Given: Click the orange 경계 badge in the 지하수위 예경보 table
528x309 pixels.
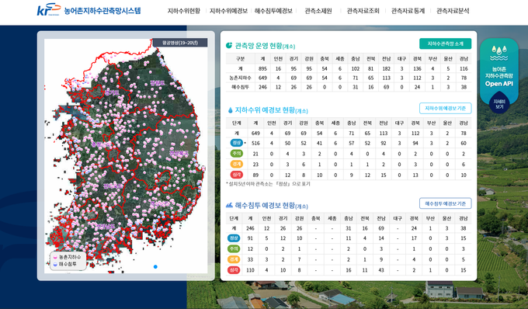Looking at the screenshot, I should 236,164.
